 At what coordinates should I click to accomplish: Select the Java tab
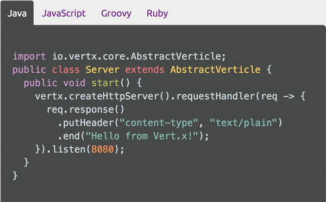tap(17, 14)
